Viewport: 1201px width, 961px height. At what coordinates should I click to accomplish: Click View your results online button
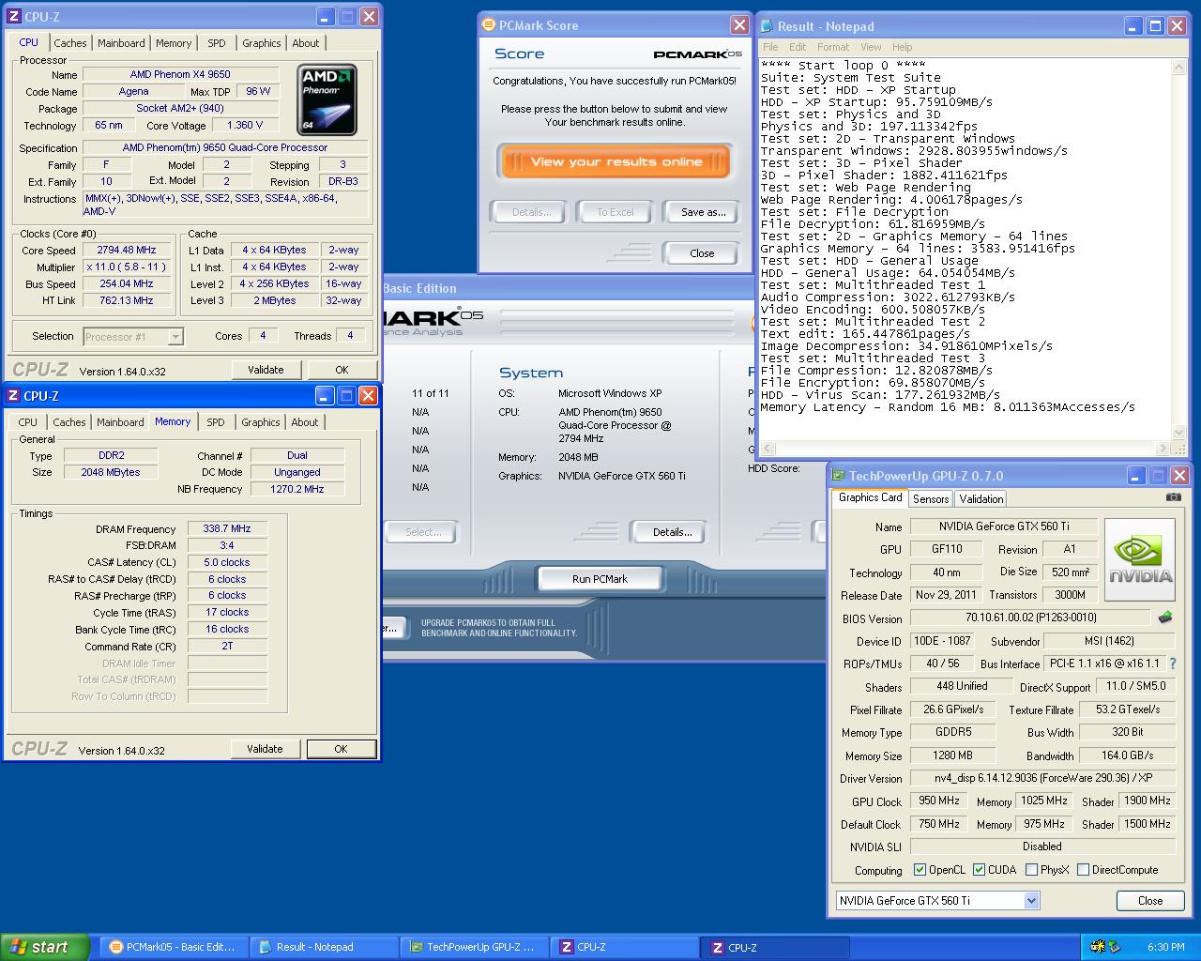click(616, 161)
